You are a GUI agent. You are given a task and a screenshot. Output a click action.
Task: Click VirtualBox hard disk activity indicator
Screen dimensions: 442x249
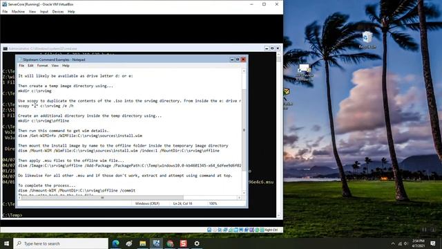point(209,230)
